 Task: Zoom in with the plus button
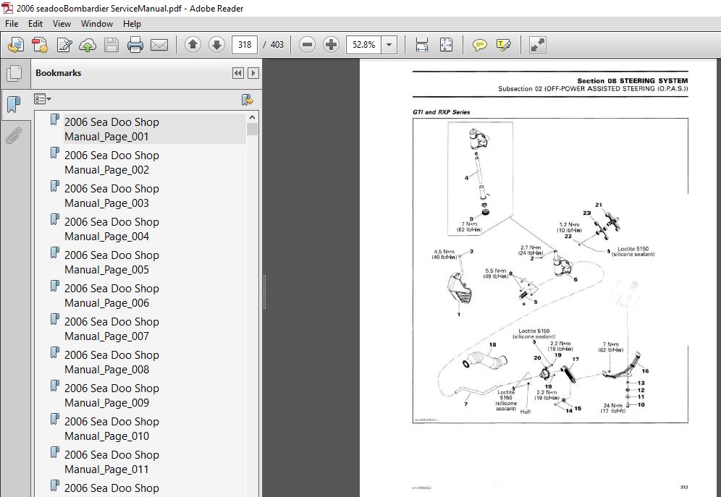point(331,45)
